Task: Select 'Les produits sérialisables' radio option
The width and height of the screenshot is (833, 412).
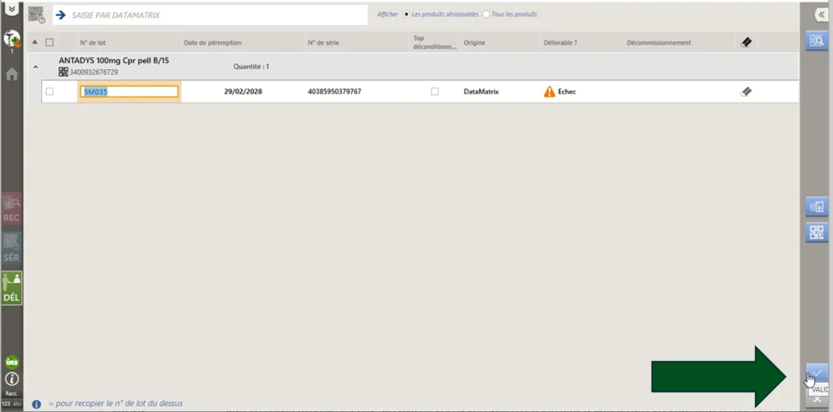Action: click(407, 15)
